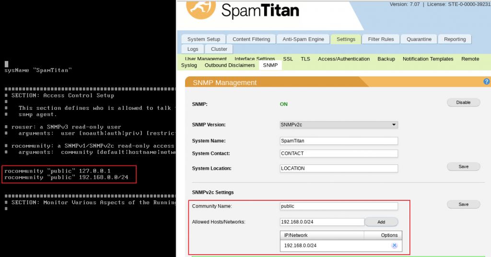Switch to the Content Filtering tab
491x257 pixels.
click(x=251, y=39)
